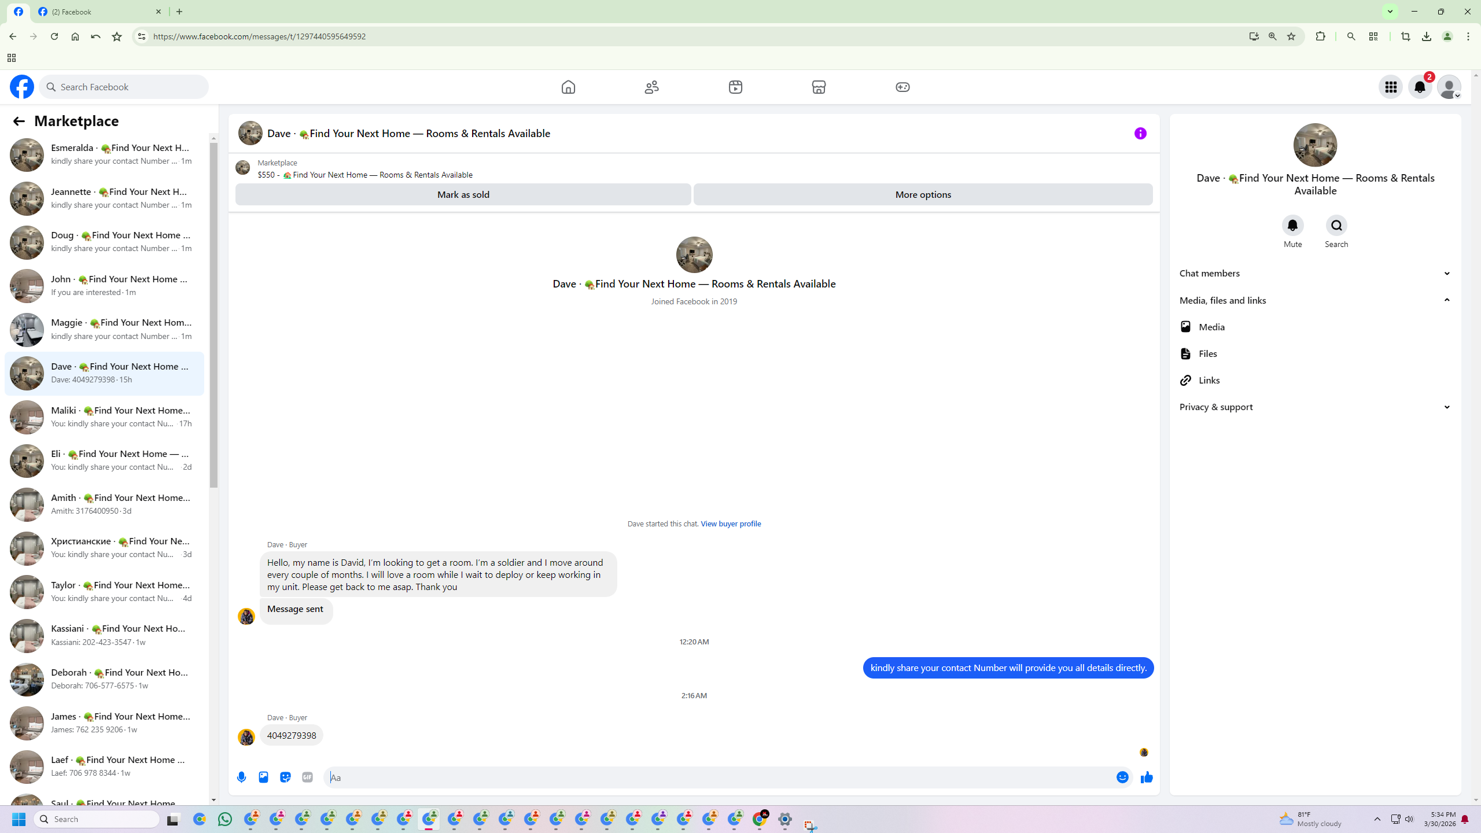Mute this conversation

pyautogui.click(x=1292, y=226)
